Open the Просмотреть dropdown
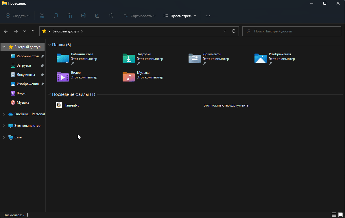345x218 pixels. click(180, 16)
